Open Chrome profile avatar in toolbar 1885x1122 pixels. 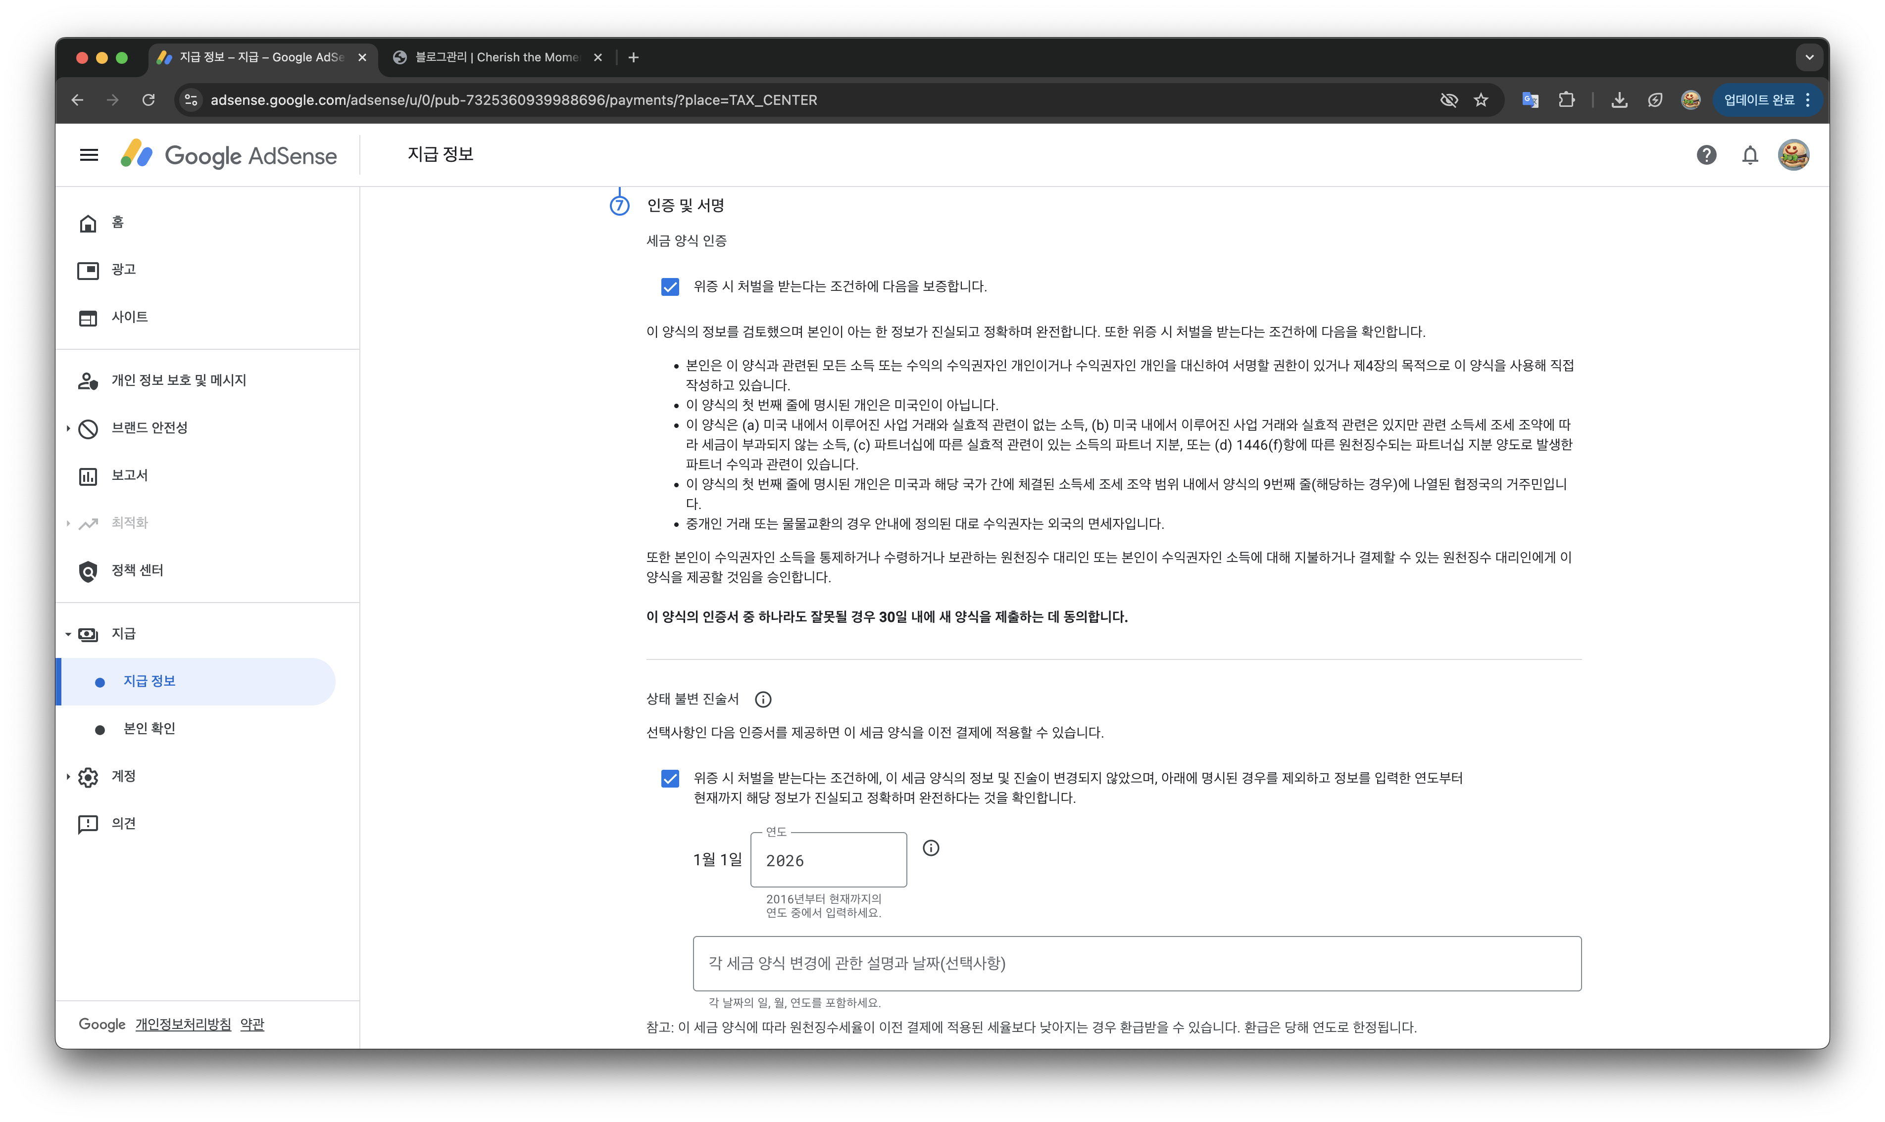point(1690,100)
